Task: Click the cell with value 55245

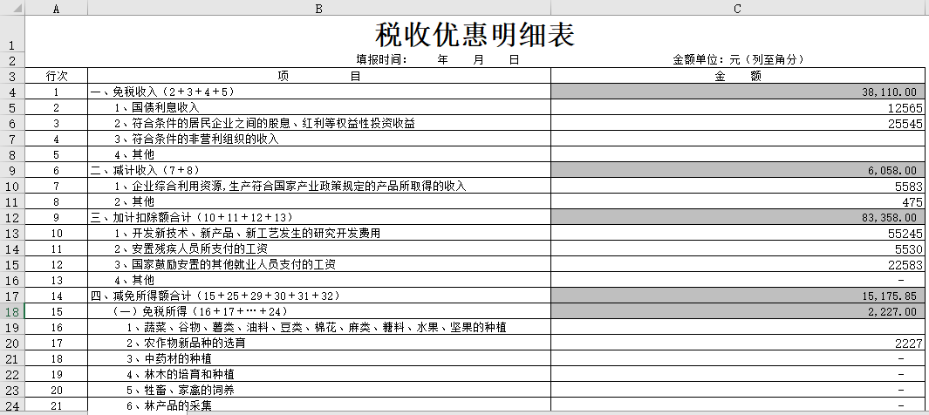Action: click(738, 233)
